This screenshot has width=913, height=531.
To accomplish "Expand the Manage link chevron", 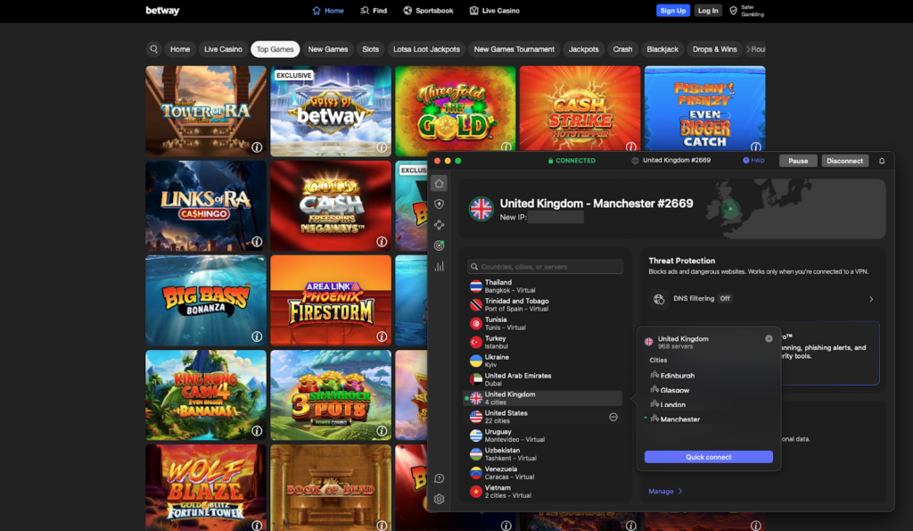I will [x=680, y=492].
